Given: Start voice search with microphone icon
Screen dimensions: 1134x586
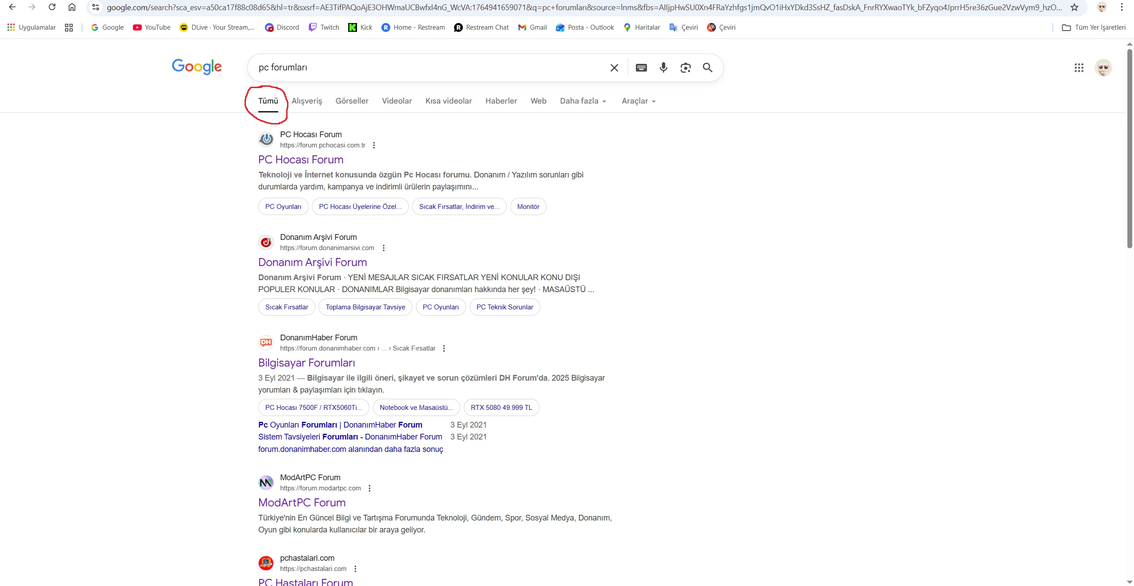Looking at the screenshot, I should pyautogui.click(x=663, y=68).
